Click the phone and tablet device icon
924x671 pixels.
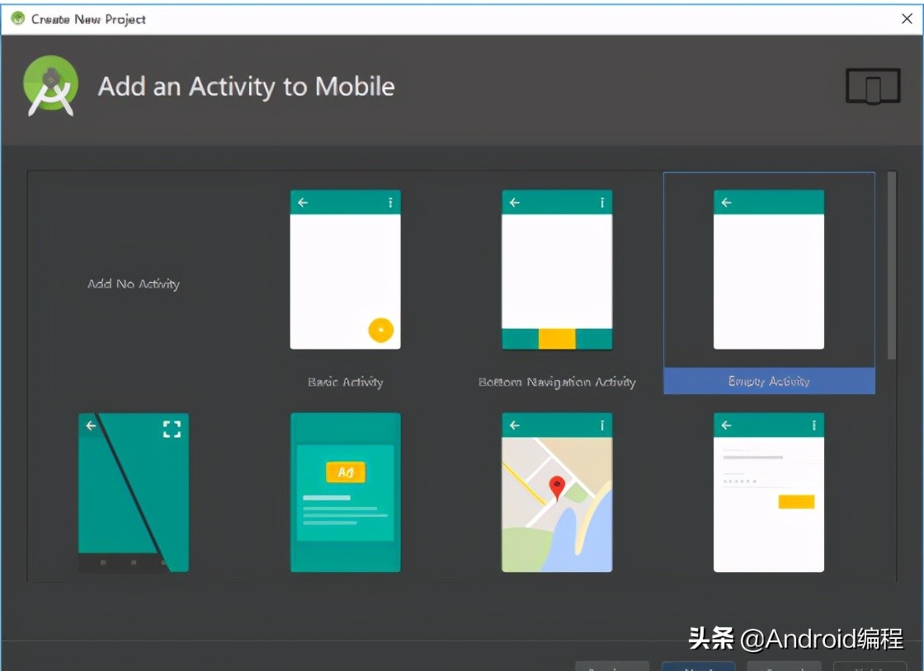tap(873, 86)
